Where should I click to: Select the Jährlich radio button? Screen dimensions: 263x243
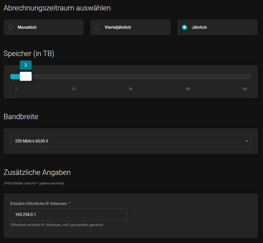point(184,27)
